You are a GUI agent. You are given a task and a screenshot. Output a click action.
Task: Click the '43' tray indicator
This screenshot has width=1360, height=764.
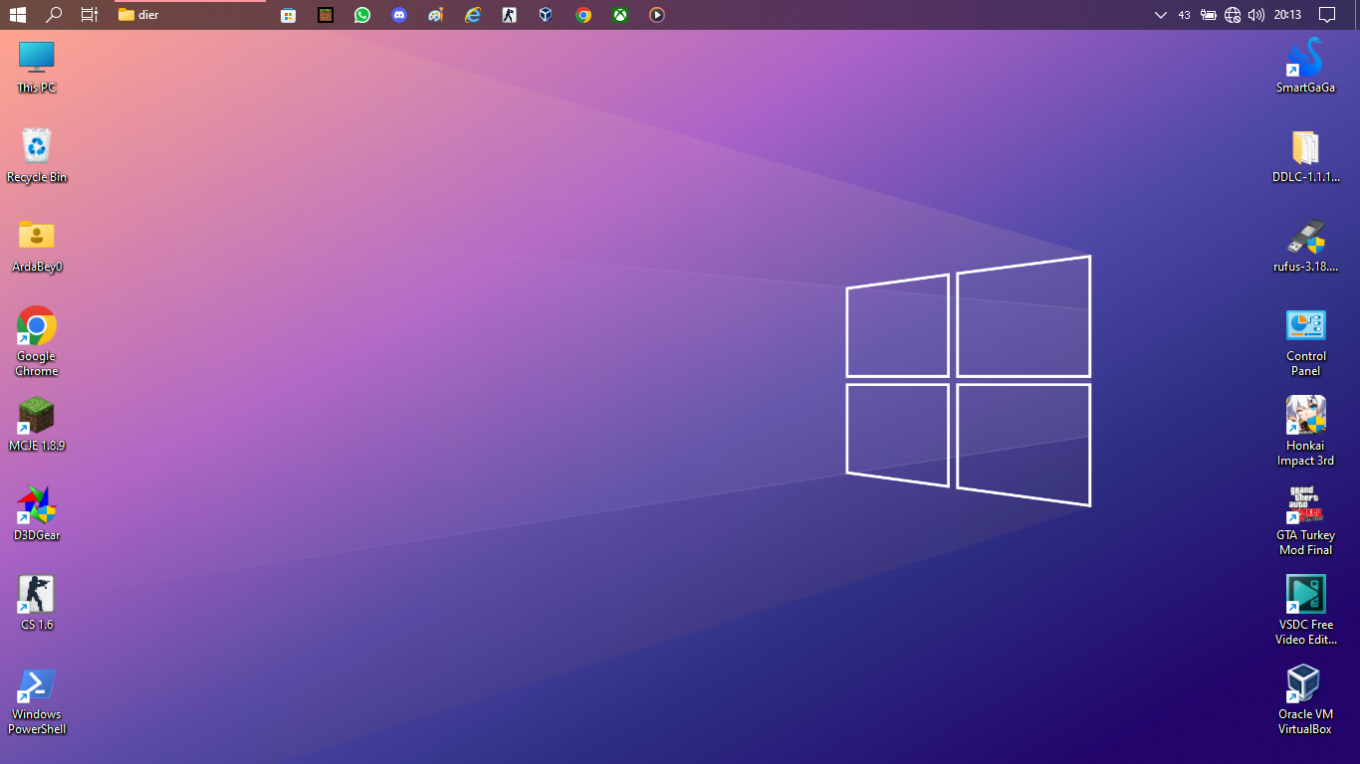click(1184, 15)
